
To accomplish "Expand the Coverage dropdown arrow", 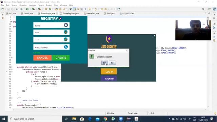I will click(x=36, y=9).
